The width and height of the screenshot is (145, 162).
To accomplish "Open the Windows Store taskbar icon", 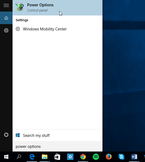I will coord(57,157).
